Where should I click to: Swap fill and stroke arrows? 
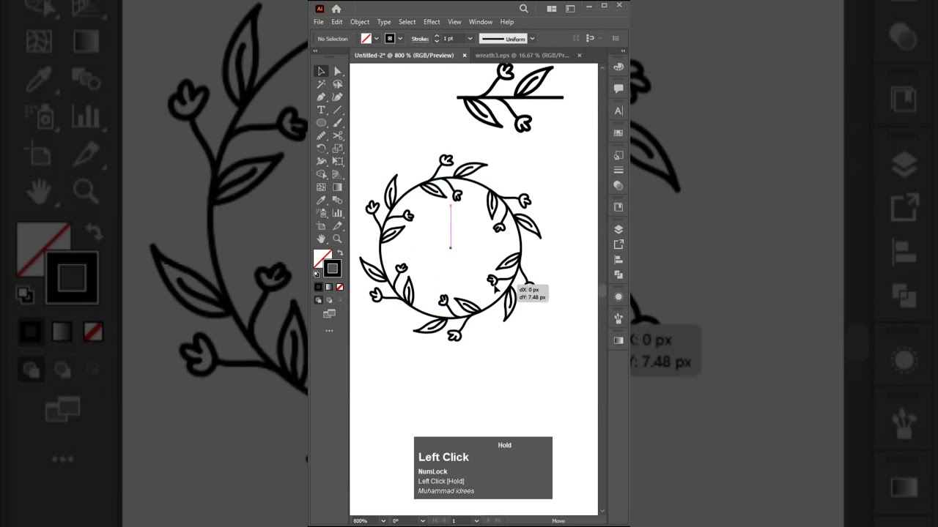pyautogui.click(x=339, y=253)
